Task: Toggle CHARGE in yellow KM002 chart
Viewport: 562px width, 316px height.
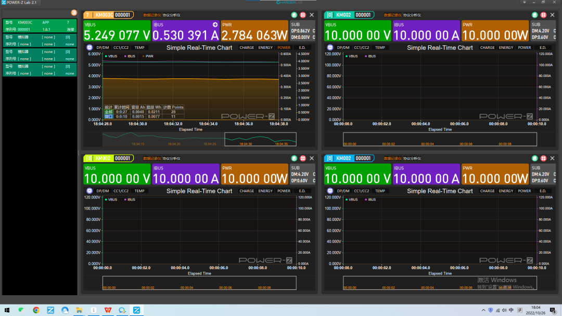Action: [x=247, y=191]
